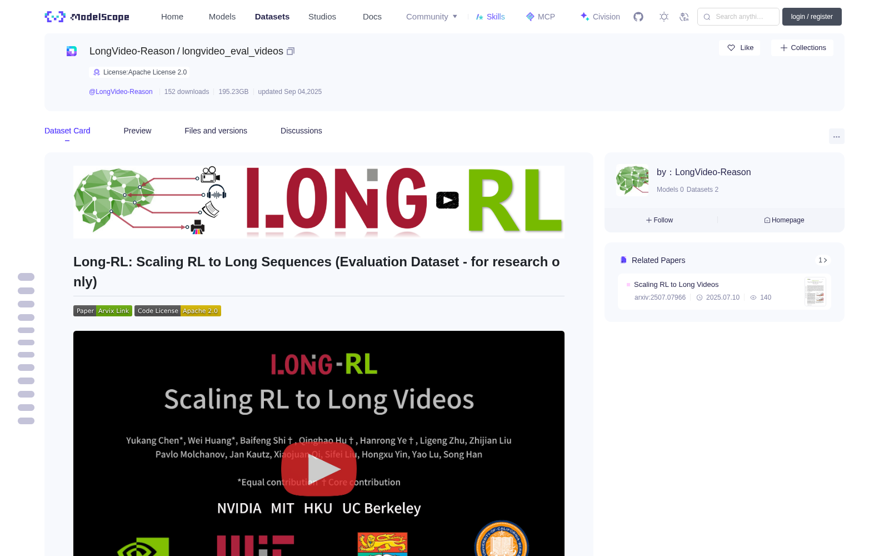
Task: Click the heart Like button
Action: pyautogui.click(x=740, y=48)
